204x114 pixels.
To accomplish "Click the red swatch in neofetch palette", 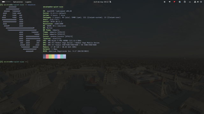I will pyautogui.click(x=47, y=56).
